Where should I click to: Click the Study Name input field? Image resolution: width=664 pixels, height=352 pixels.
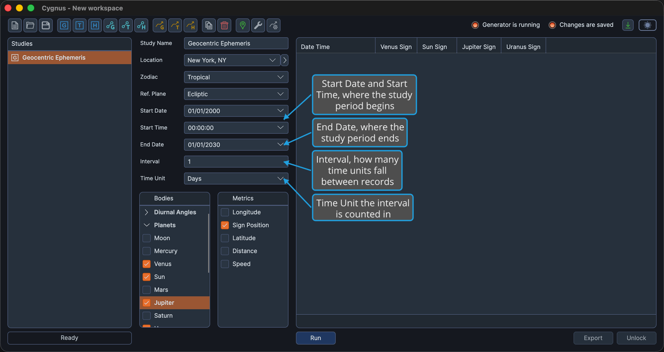click(236, 43)
